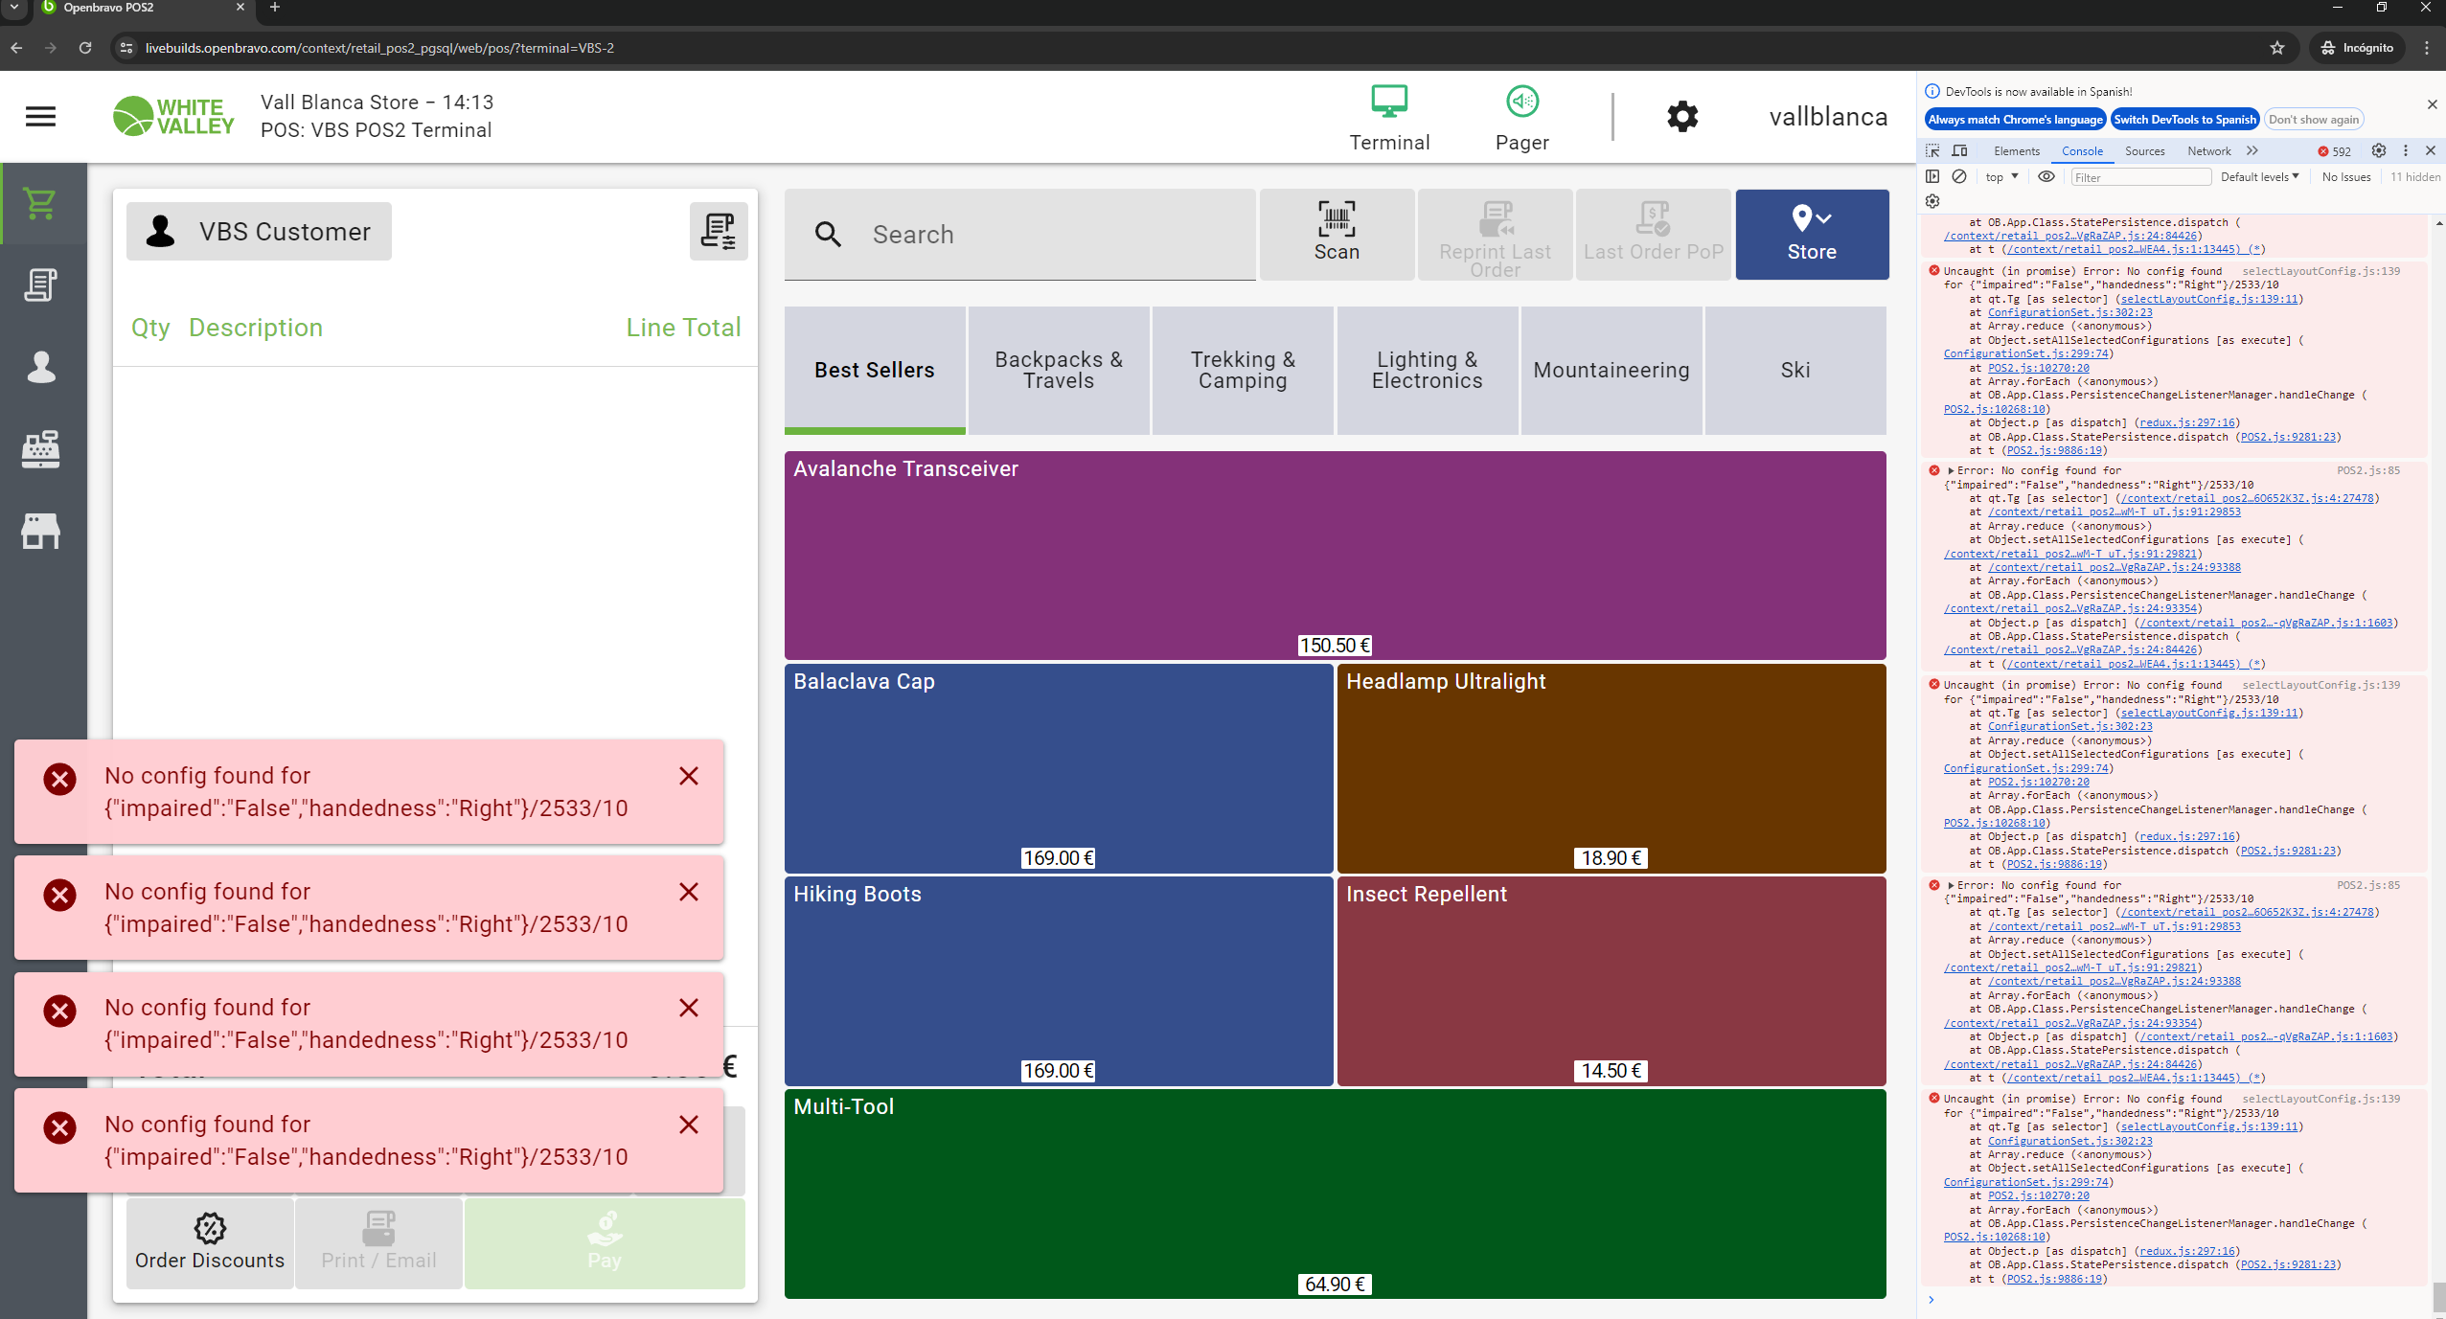Open the receipts sidebar icon
Screen dimensions: 2446x1319
coord(40,285)
